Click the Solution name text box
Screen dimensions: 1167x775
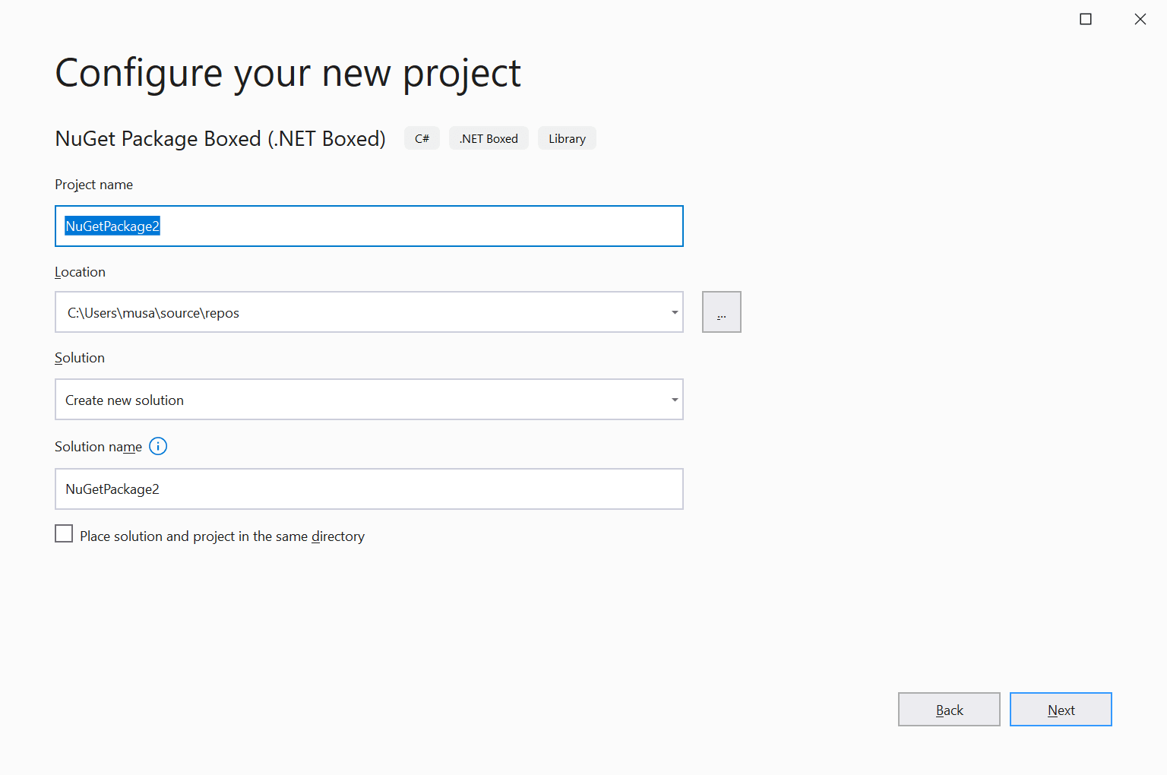(x=368, y=489)
